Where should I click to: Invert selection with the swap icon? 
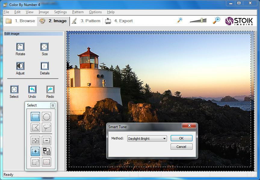click(x=47, y=151)
